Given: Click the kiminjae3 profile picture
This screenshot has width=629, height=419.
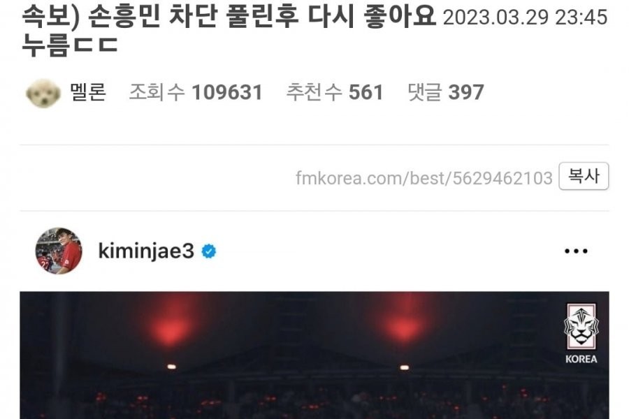Looking at the screenshot, I should 59,251.
